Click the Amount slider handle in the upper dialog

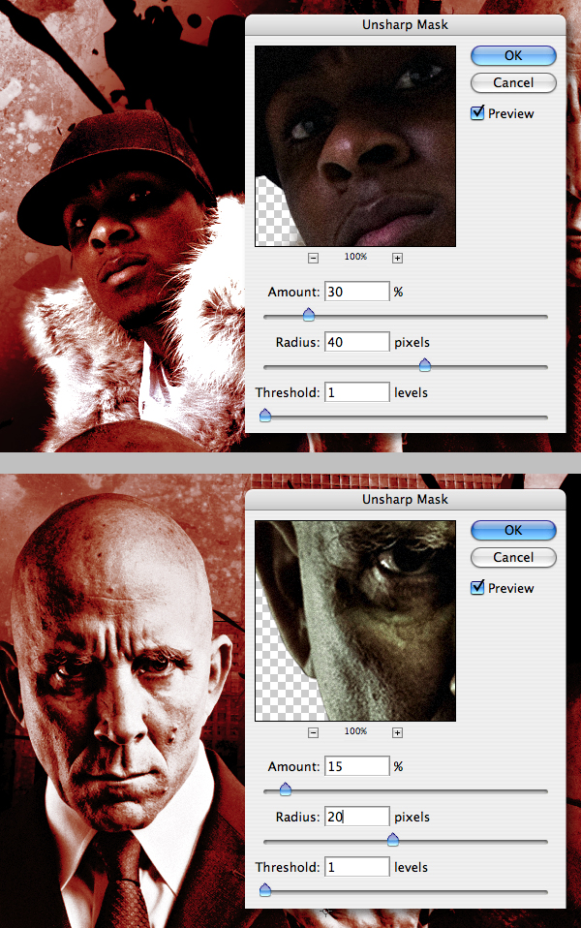coord(308,315)
